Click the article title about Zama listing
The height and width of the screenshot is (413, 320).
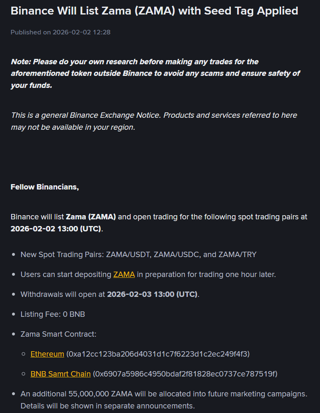[x=154, y=11]
